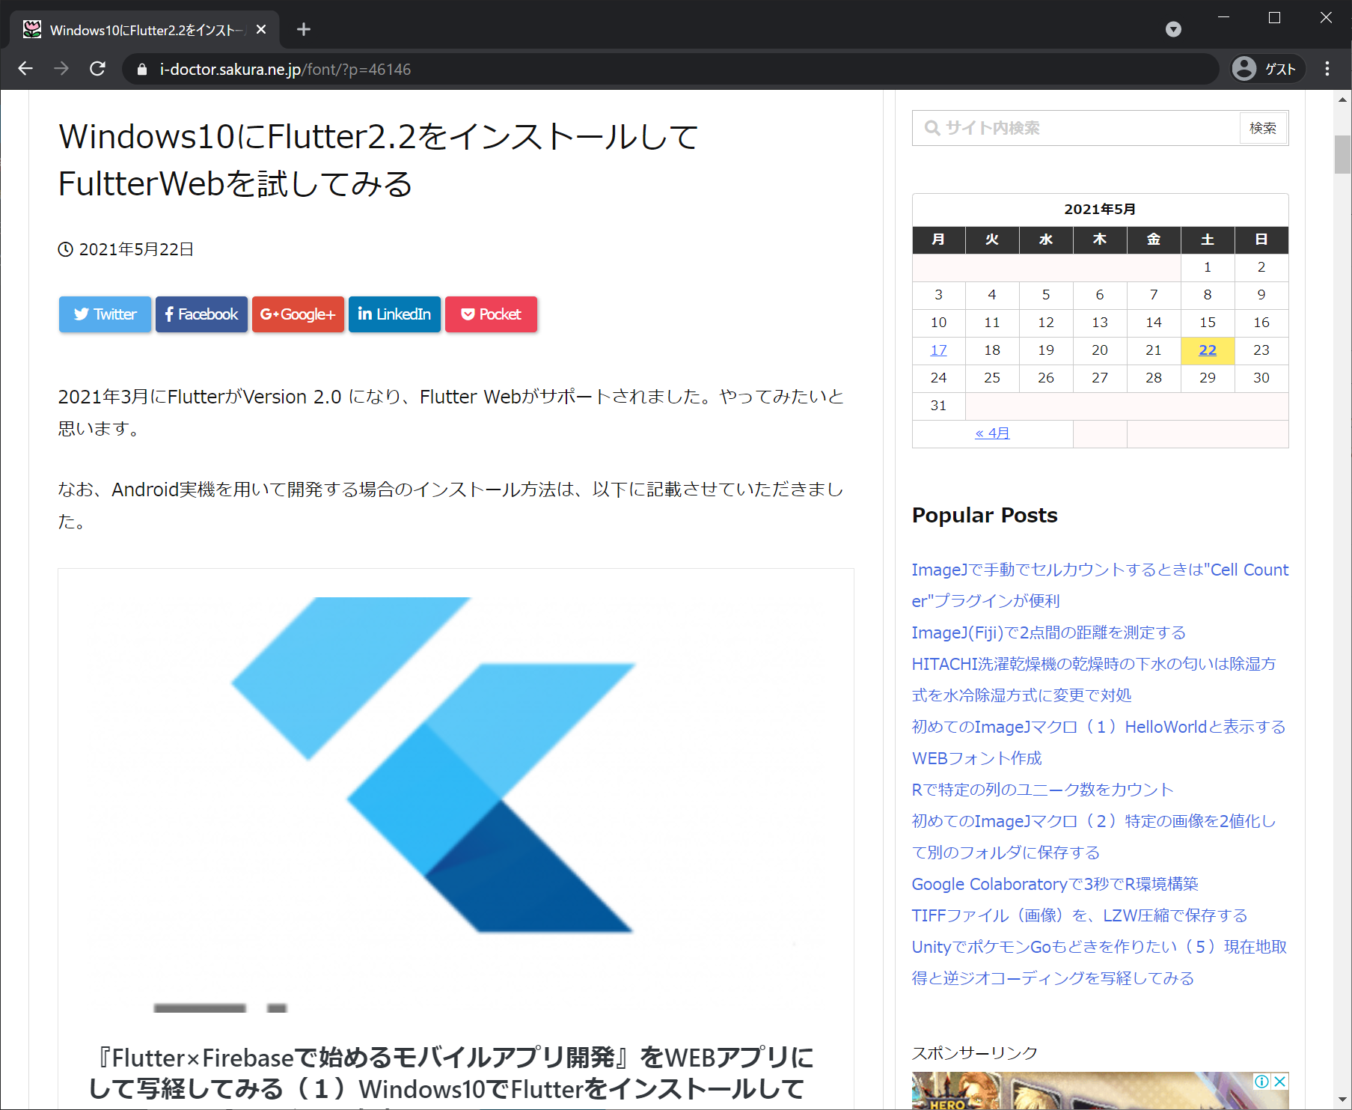Open ImageJ(Fiji) 2点間の距離 post
This screenshot has height=1110, width=1352.
(x=1048, y=632)
